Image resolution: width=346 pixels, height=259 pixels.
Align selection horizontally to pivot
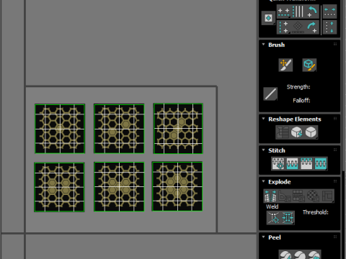point(284,12)
